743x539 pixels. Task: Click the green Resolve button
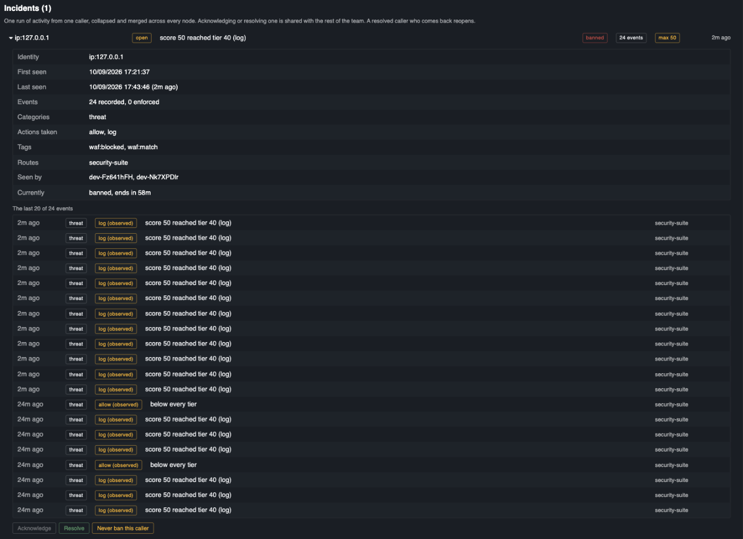point(74,528)
